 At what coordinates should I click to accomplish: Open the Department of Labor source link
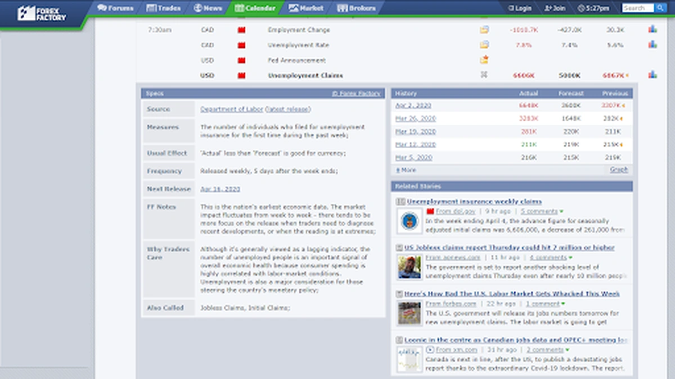click(231, 109)
